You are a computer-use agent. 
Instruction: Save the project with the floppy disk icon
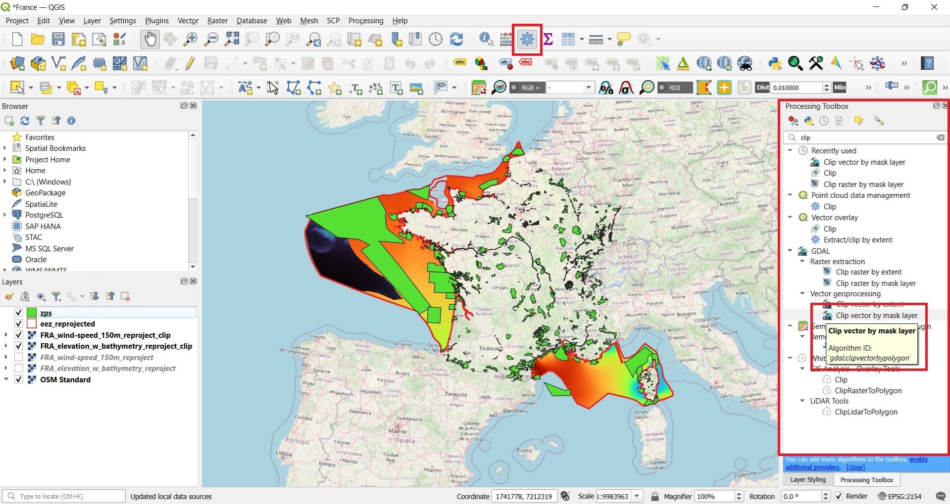point(58,39)
